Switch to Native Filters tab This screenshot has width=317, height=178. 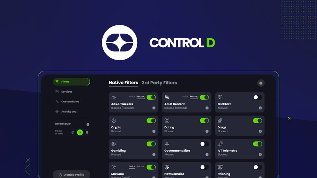[123, 83]
